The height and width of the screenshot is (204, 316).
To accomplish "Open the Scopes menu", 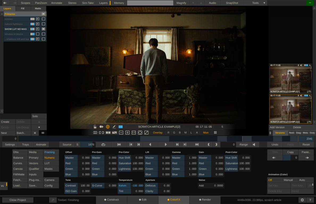I will 25,3.
